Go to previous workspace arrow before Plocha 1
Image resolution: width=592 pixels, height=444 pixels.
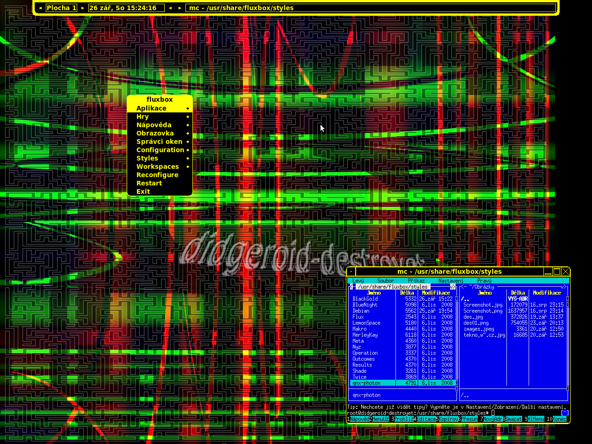click(x=40, y=8)
